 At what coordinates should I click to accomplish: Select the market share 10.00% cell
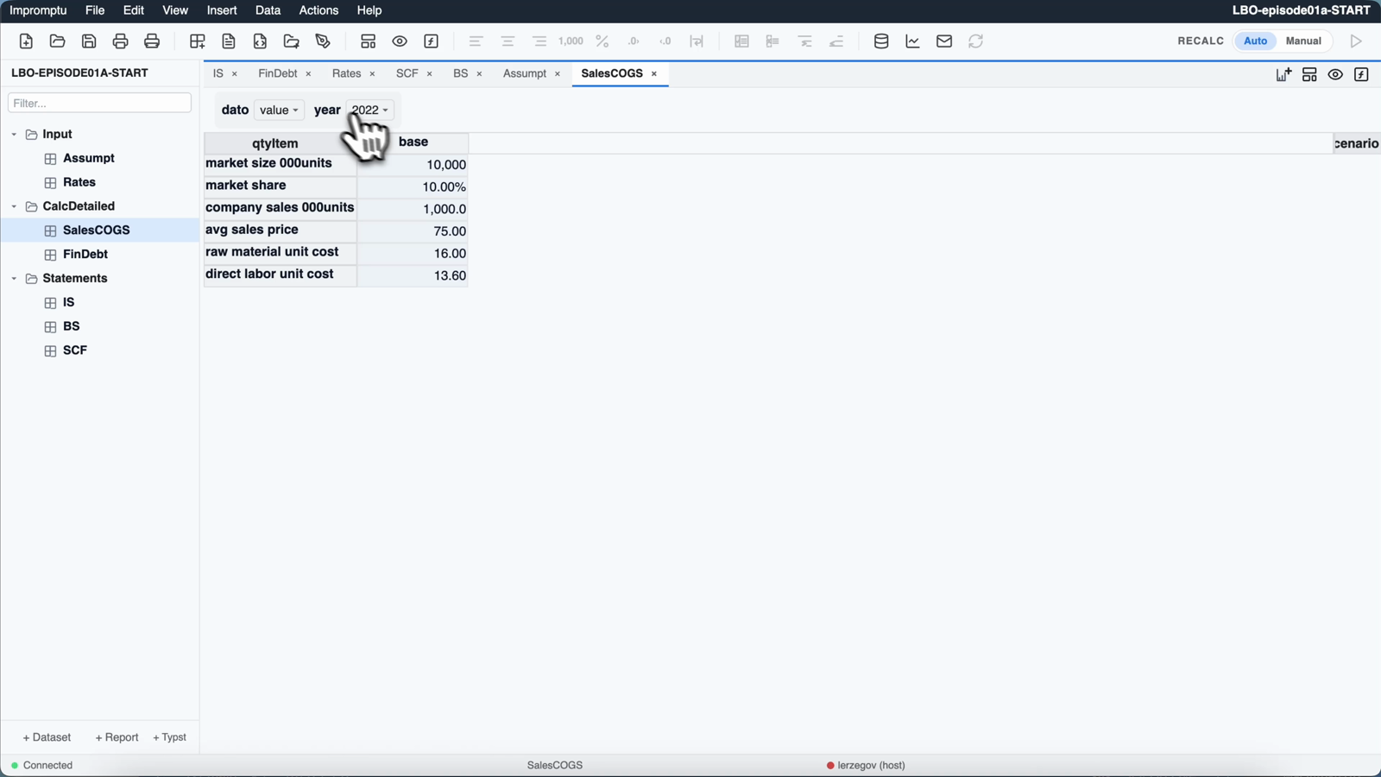point(413,187)
